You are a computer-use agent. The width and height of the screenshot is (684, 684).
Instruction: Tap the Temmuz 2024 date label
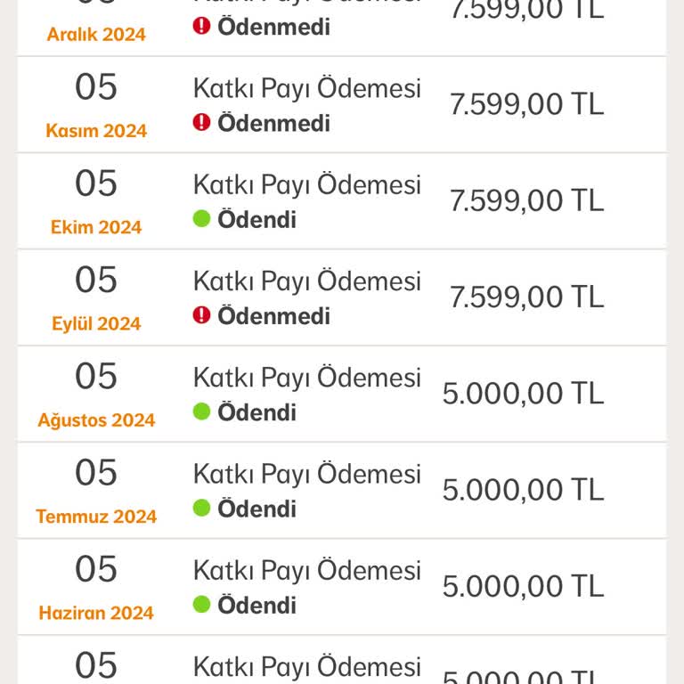pos(96,517)
